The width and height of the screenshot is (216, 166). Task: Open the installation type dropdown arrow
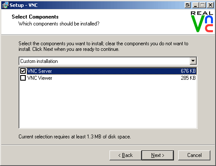point(193,61)
